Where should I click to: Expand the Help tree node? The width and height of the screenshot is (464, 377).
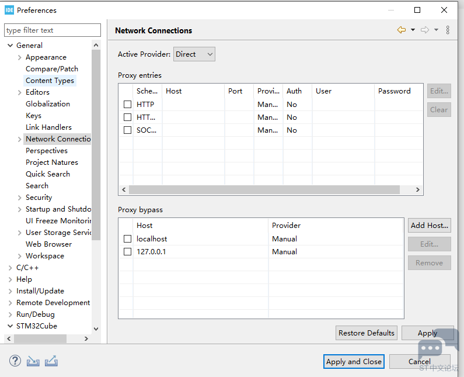coord(10,279)
